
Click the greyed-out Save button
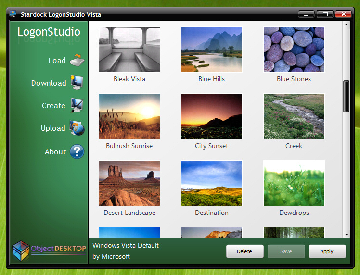point(286,251)
